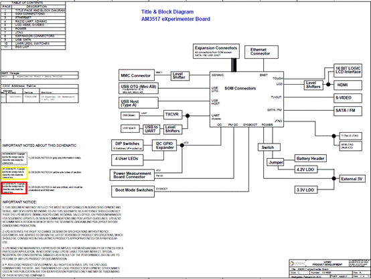The width and height of the screenshot is (371, 279).
Task: Click the SYSBOOT pin label on SOM
Action: [250, 125]
